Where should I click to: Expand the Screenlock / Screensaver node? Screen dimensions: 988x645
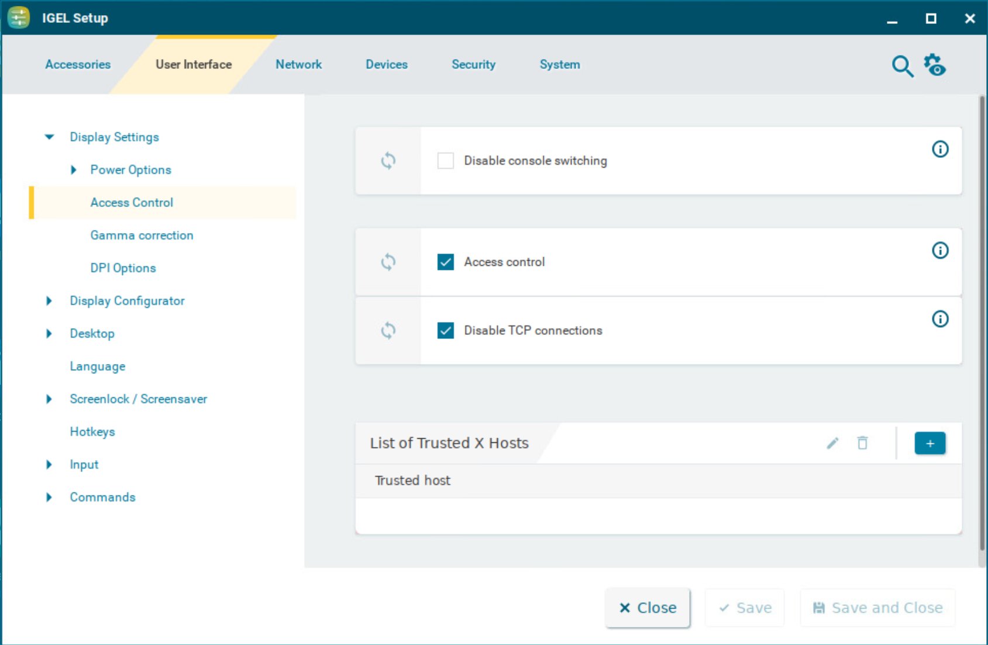point(49,399)
